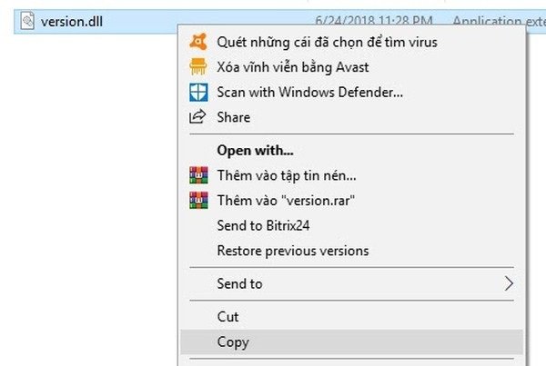Click the Avast shredder icon
Screen dimensions: 546x366
[x=198, y=66]
